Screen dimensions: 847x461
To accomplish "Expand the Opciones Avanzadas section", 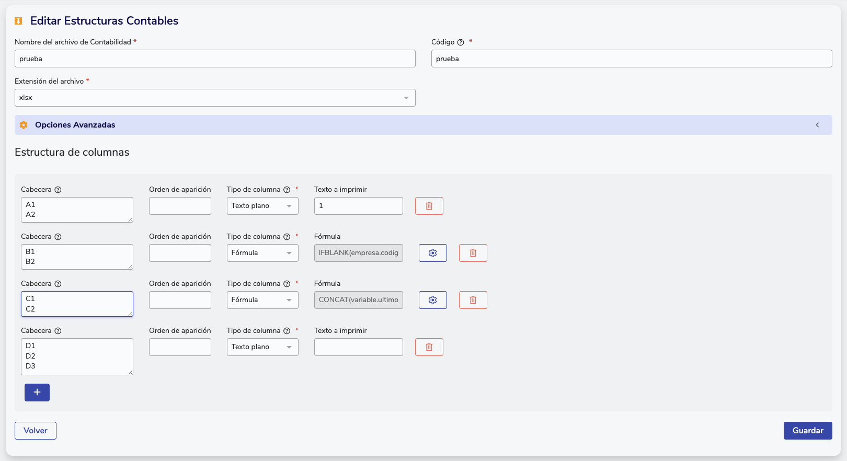I will [423, 125].
